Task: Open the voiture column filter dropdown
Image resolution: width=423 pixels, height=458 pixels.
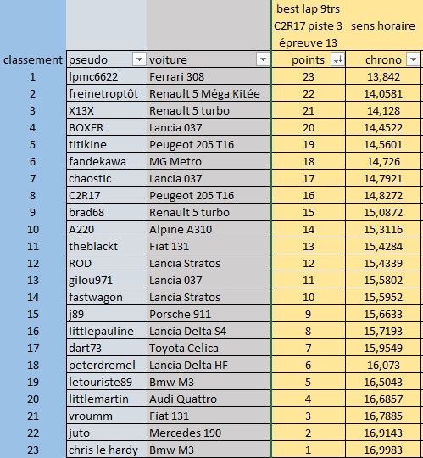Action: (x=263, y=59)
